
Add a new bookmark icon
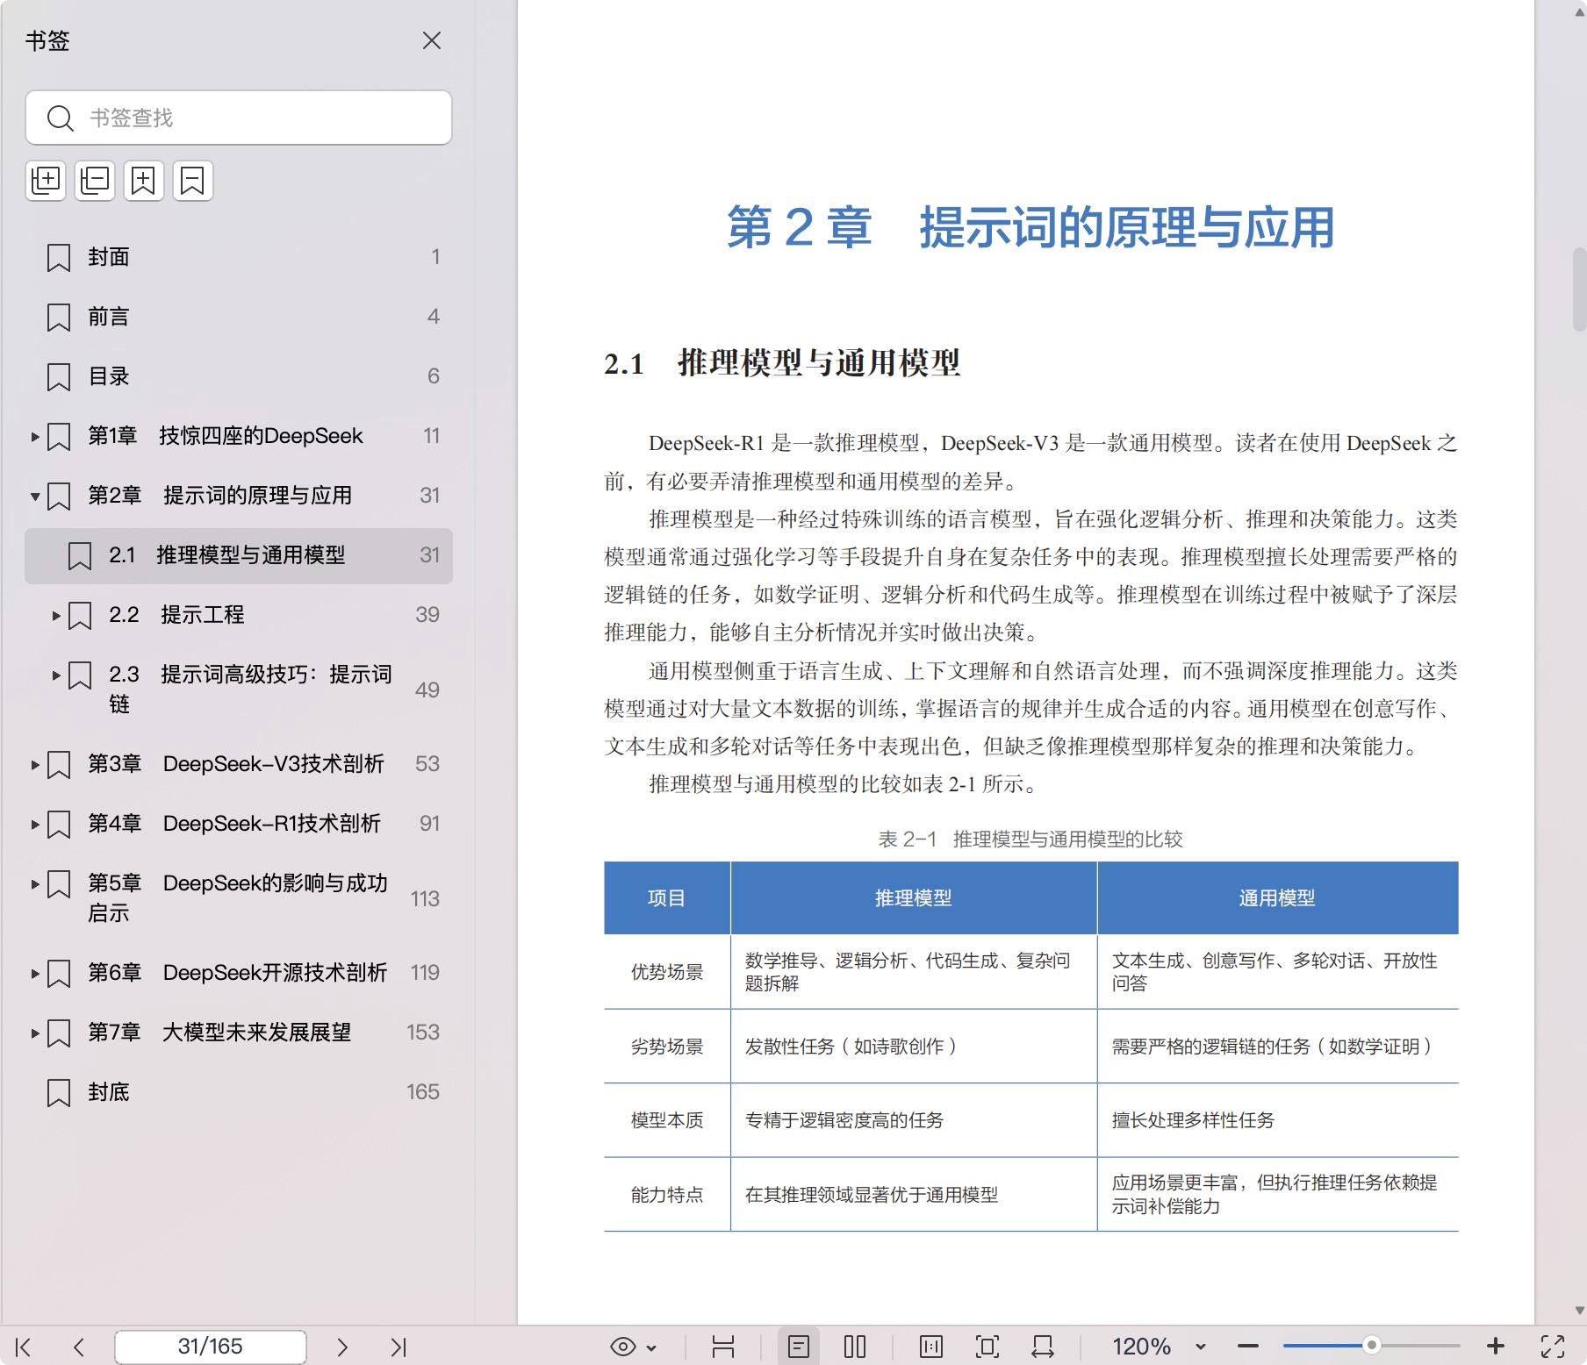(144, 181)
